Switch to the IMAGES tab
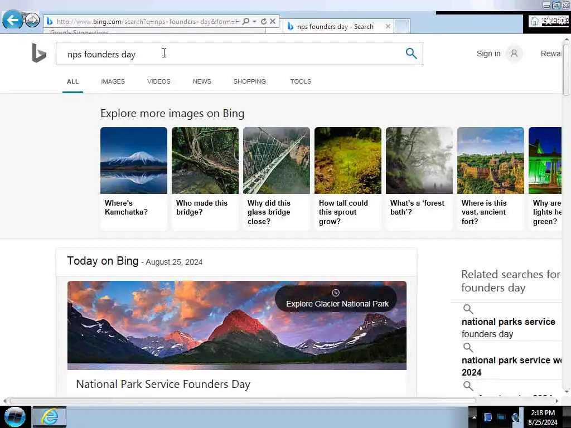571x428 pixels. [113, 81]
